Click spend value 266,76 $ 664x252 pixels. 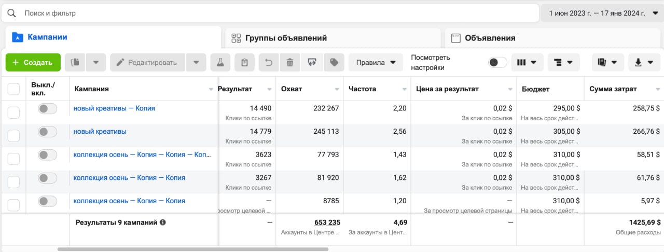tap(646, 132)
